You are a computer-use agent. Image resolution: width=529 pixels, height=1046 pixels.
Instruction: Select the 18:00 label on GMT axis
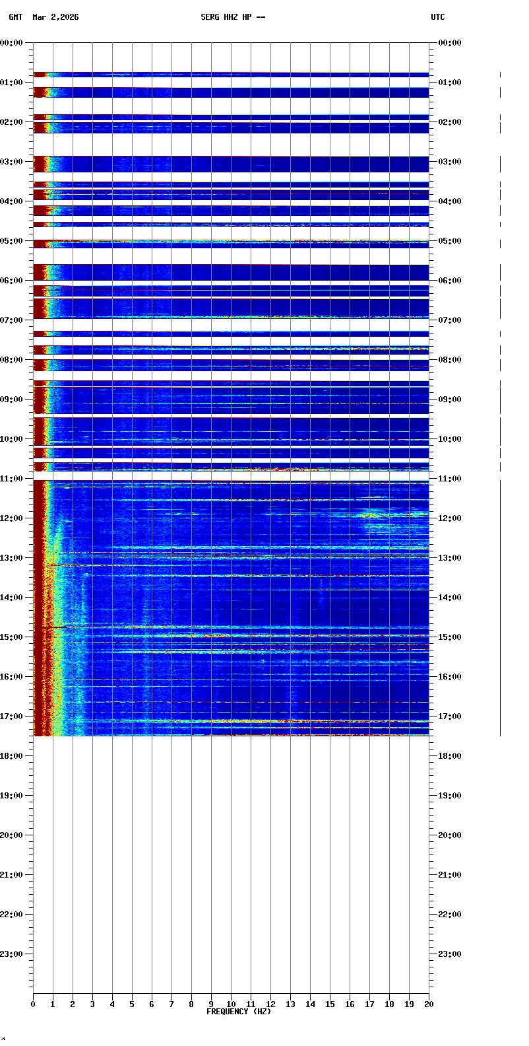pyautogui.click(x=12, y=756)
